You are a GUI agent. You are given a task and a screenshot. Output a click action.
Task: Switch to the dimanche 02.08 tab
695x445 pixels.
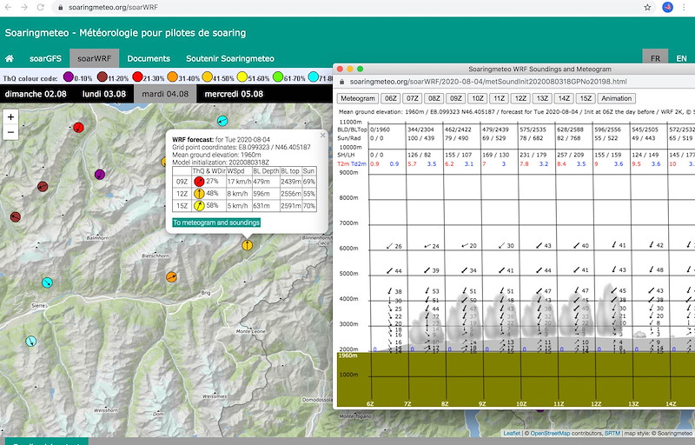coord(36,94)
